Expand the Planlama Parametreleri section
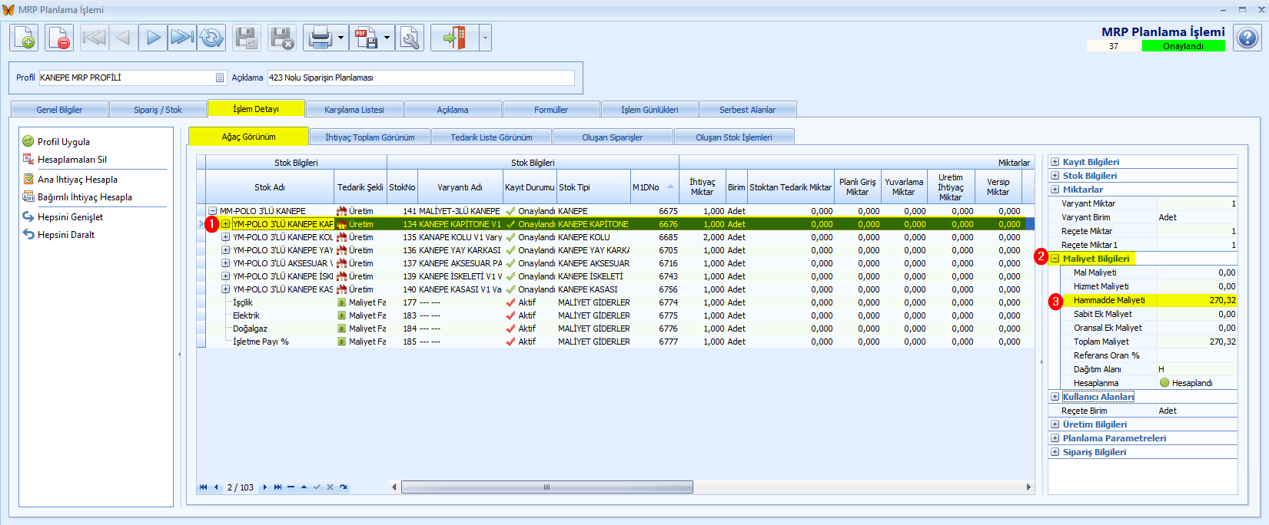Image resolution: width=1269 pixels, height=525 pixels. pyautogui.click(x=1055, y=438)
